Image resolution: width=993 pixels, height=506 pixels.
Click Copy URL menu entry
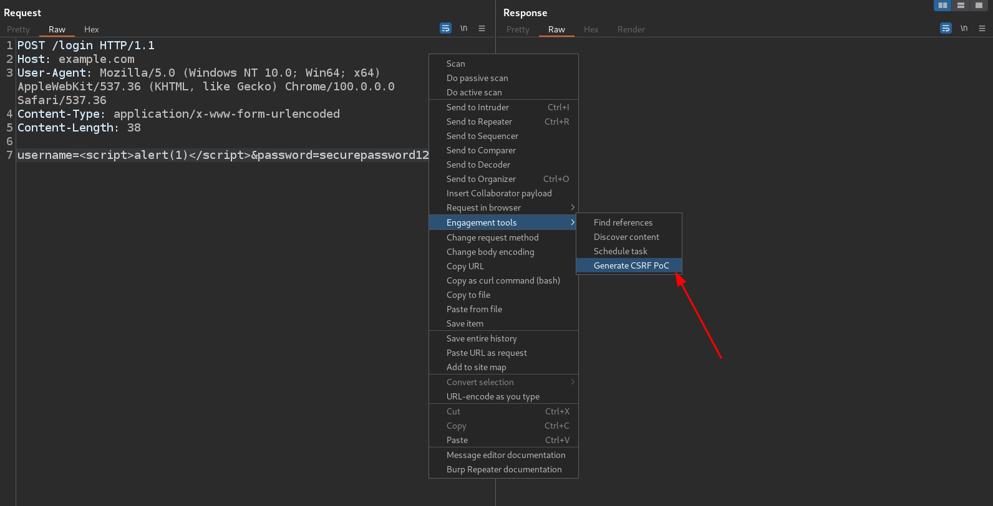point(503,266)
